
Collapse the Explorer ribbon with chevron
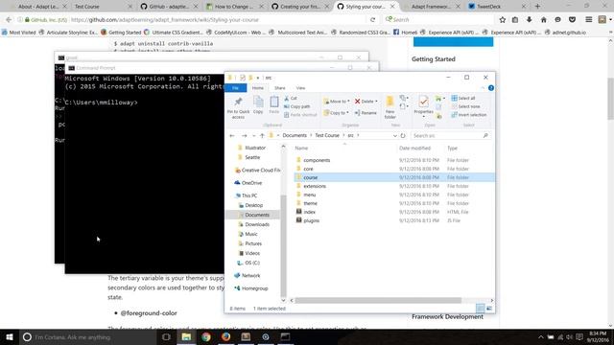[483, 88]
